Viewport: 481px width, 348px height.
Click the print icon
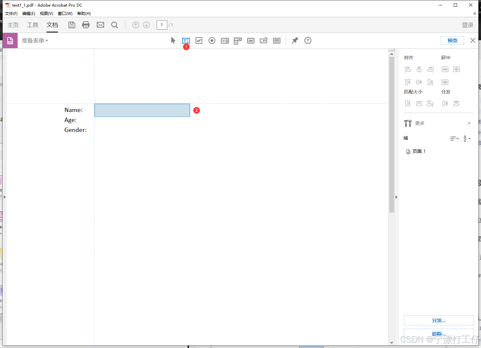coord(86,25)
